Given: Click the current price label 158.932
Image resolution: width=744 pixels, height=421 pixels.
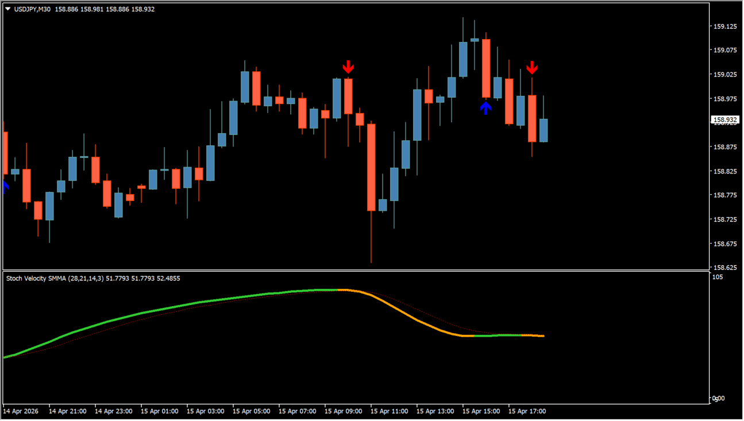Looking at the screenshot, I should tap(724, 120).
